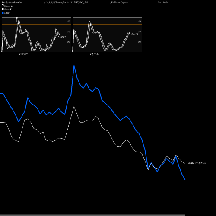Click the Fast K legend swatch
Screen dimensions: 216x216
3,9
